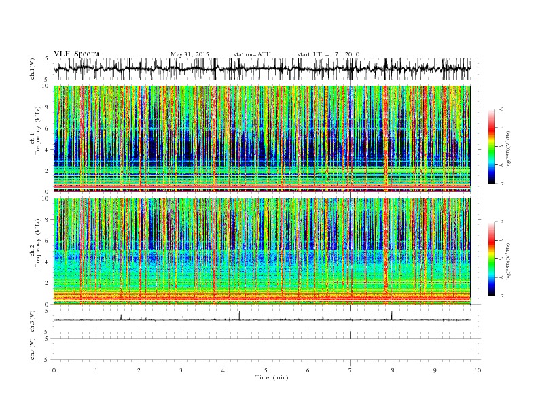Click the ch.2 spectrogram color bar

click(x=491, y=258)
